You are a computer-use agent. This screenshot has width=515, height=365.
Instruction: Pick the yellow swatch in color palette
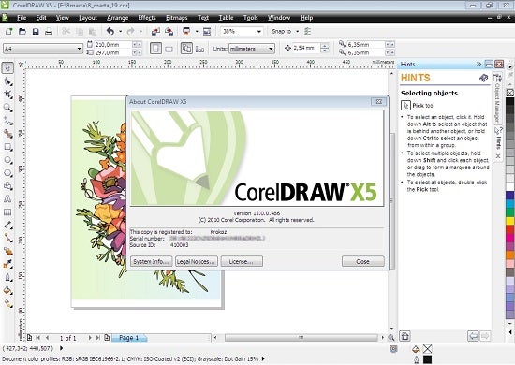pos(510,221)
